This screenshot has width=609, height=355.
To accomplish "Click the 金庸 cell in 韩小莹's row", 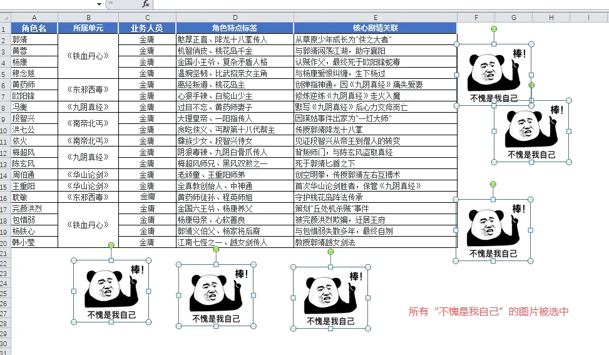I will pos(147,242).
